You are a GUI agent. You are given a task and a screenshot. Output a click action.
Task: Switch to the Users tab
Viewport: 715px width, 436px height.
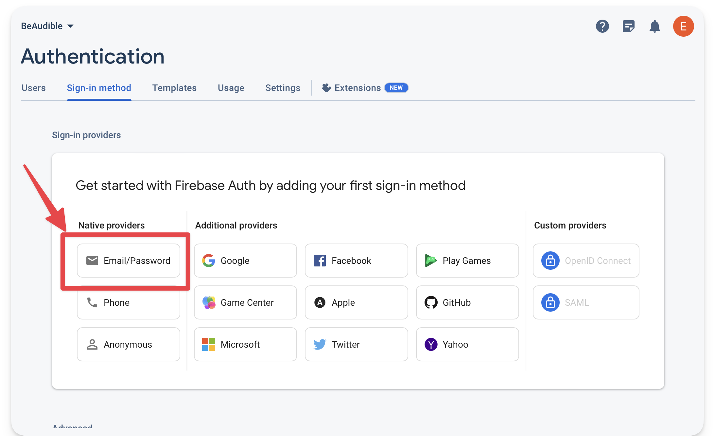(33, 88)
